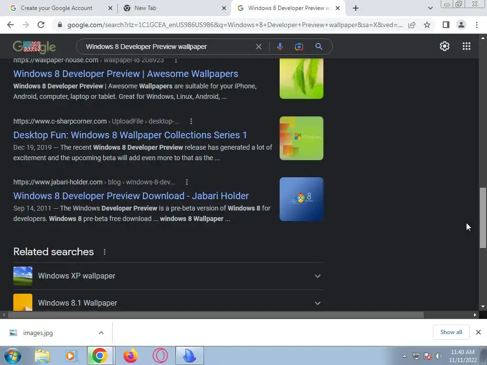
Task: Click the Action Center flag tray icon
Action: (428, 356)
